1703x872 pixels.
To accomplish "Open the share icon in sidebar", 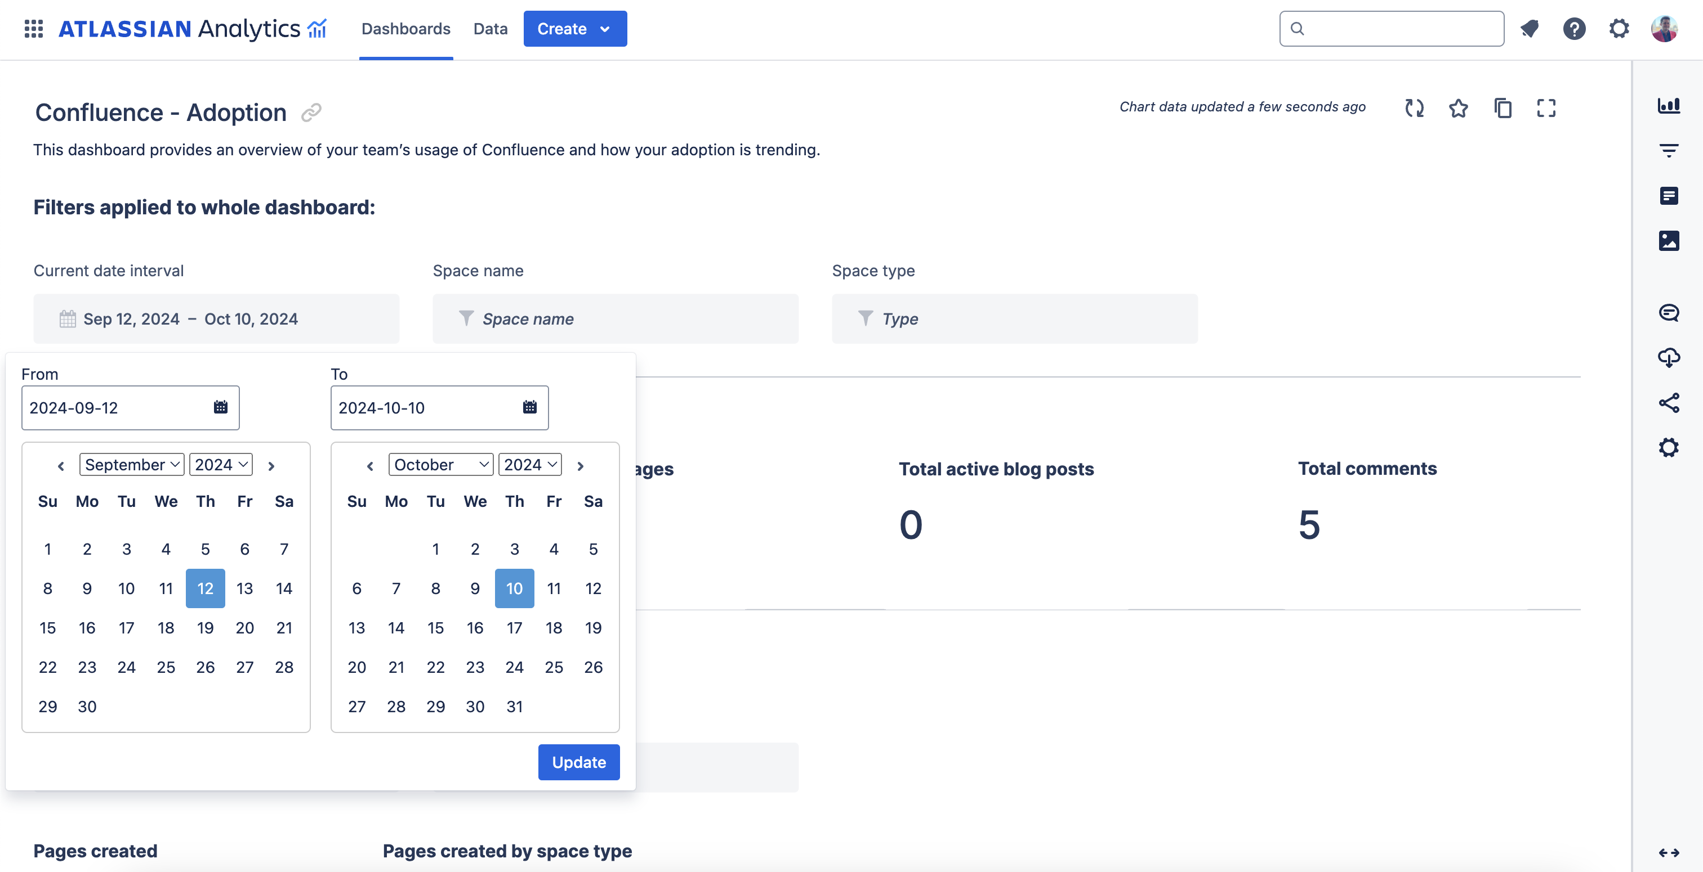I will click(x=1669, y=403).
